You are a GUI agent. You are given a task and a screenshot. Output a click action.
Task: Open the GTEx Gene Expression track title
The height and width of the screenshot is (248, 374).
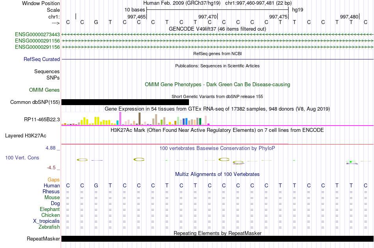[x=217, y=109]
